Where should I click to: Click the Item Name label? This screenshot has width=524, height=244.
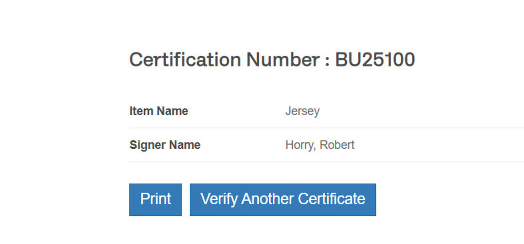pyautogui.click(x=158, y=111)
